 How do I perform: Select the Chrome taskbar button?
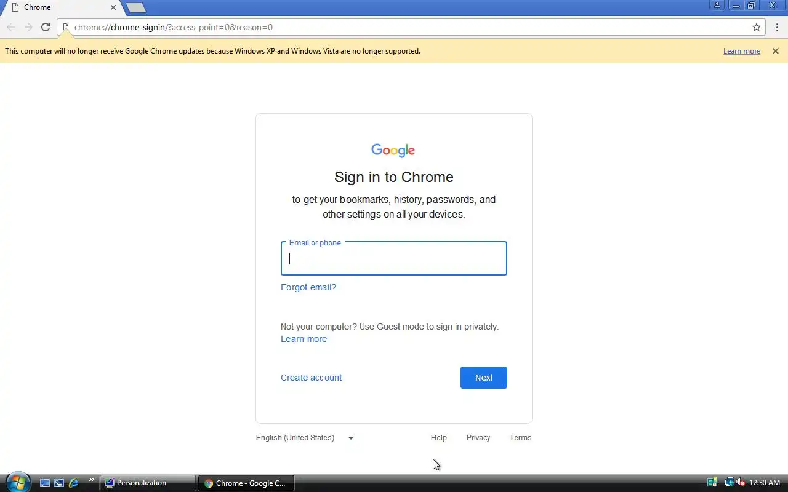[x=246, y=483]
